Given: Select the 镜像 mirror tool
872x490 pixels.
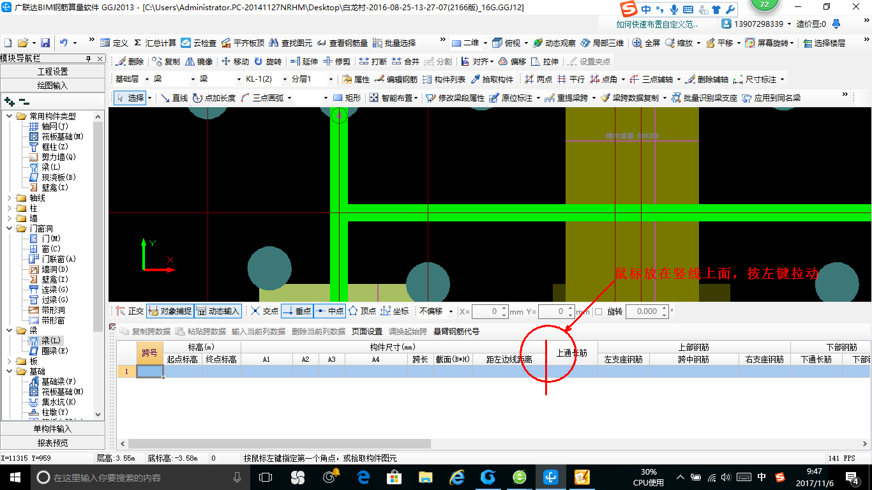Looking at the screenshot, I should 199,61.
